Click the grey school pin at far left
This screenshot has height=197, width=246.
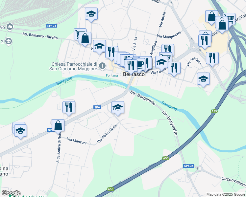point(8,42)
